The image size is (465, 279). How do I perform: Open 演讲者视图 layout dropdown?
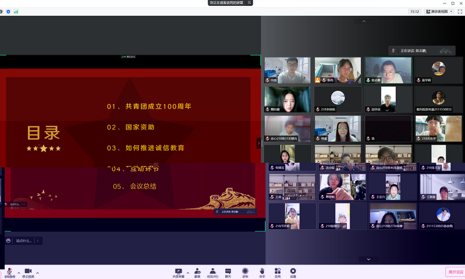439,12
